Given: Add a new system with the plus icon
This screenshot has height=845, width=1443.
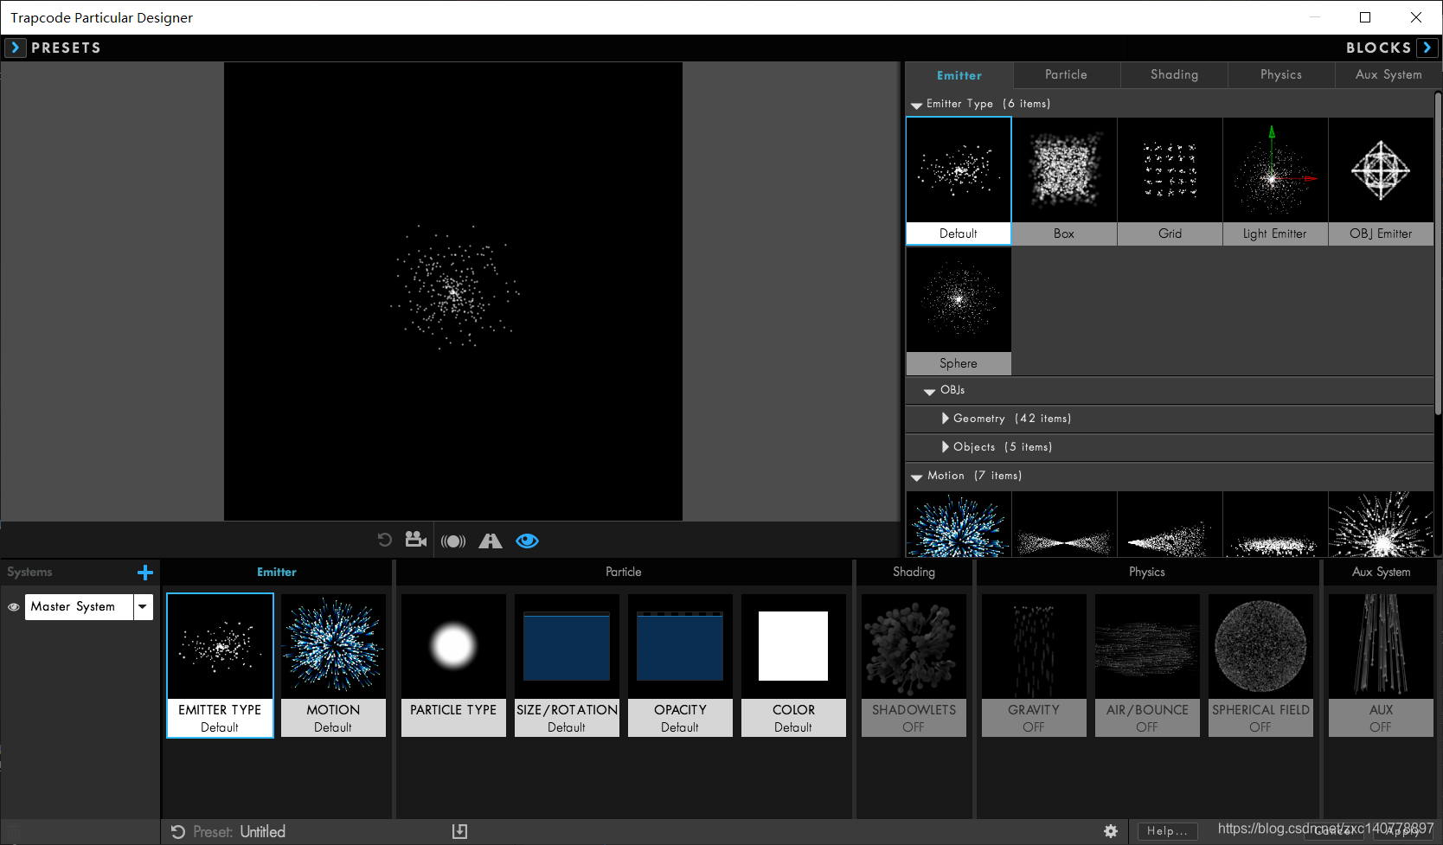Looking at the screenshot, I should 145,573.
